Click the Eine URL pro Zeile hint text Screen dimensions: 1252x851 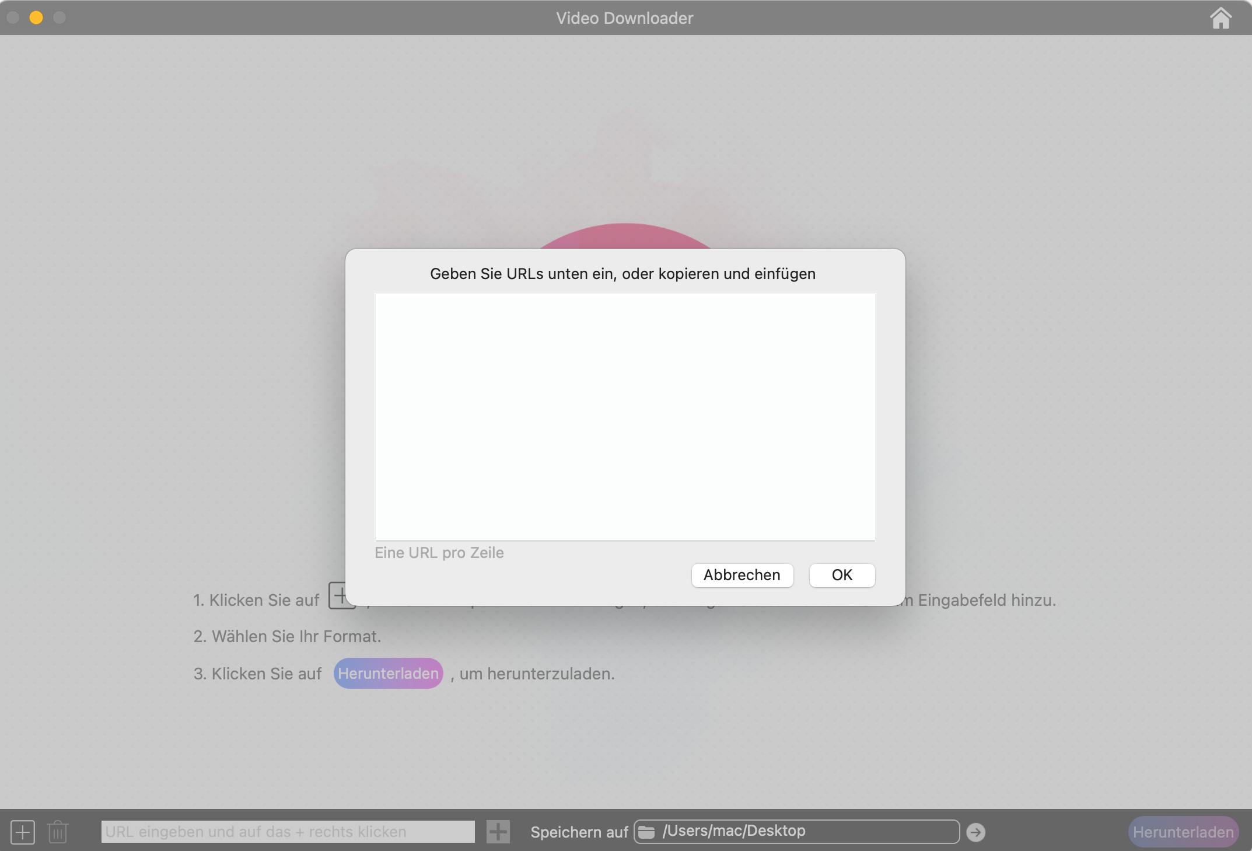point(439,553)
